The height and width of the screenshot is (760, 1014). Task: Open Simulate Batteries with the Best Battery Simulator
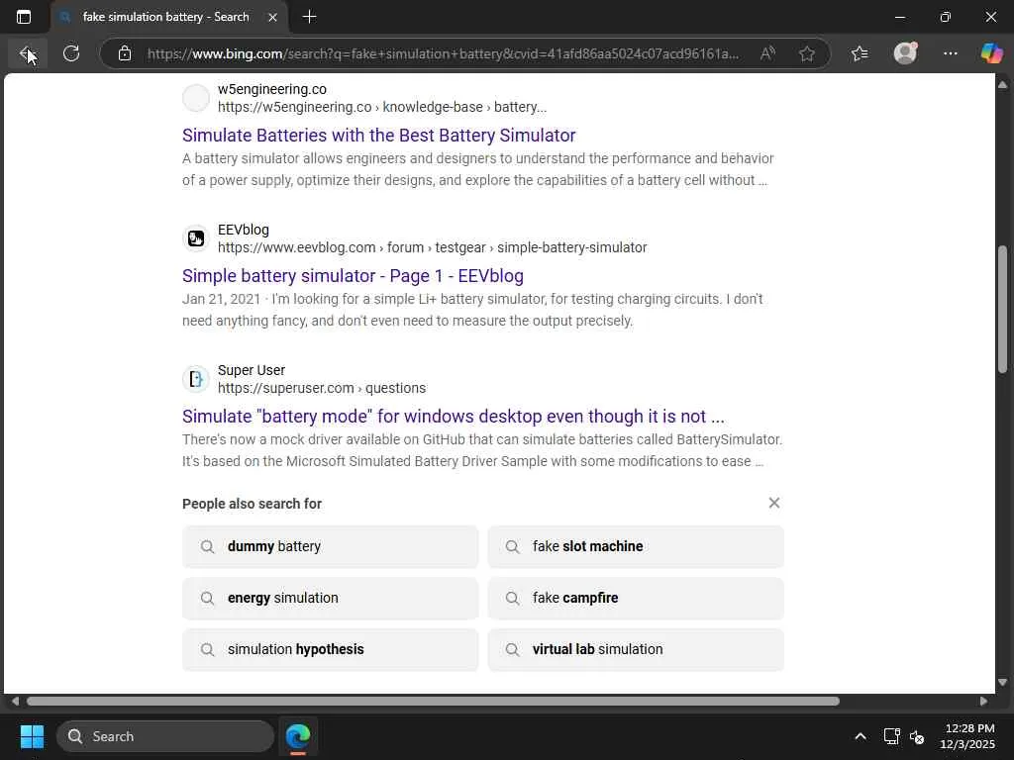379,135
